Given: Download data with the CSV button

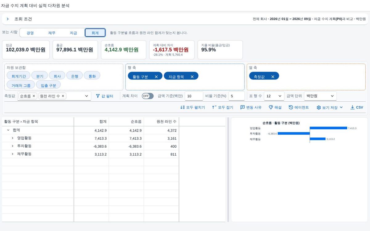Looking at the screenshot, I should click(x=357, y=107).
